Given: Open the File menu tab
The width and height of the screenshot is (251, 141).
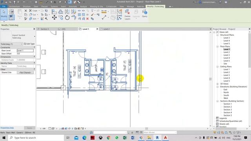Looking at the screenshot, I should click(4, 6).
